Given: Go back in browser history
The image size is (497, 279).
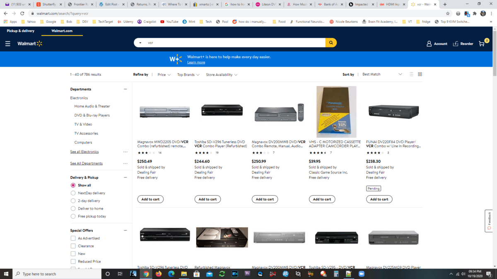Looking at the screenshot, I should click(x=6, y=13).
